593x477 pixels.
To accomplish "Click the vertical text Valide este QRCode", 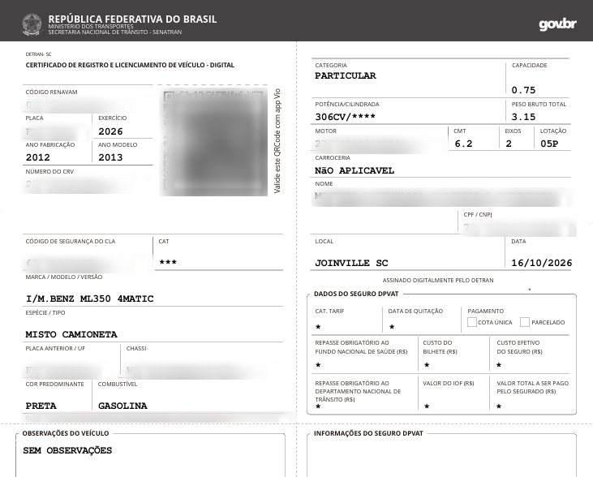I will point(277,140).
